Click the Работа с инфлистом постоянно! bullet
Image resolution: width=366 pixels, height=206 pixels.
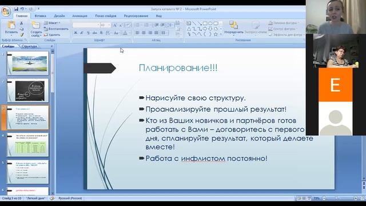206,159
